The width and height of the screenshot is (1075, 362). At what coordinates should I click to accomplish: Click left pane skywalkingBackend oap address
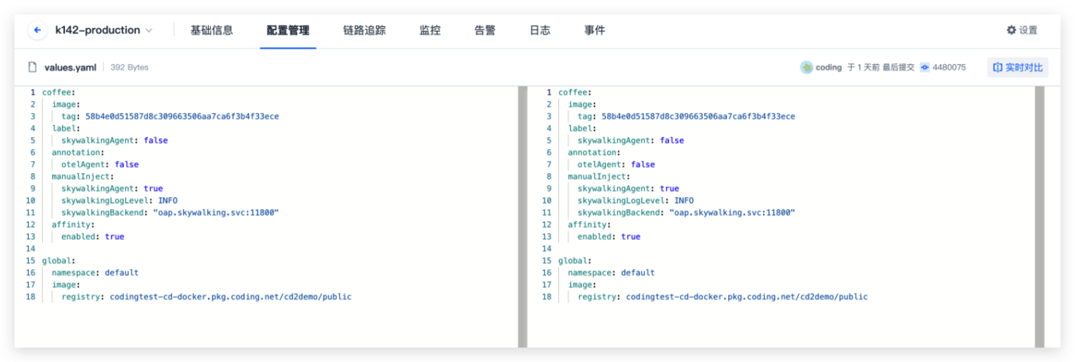click(x=216, y=212)
